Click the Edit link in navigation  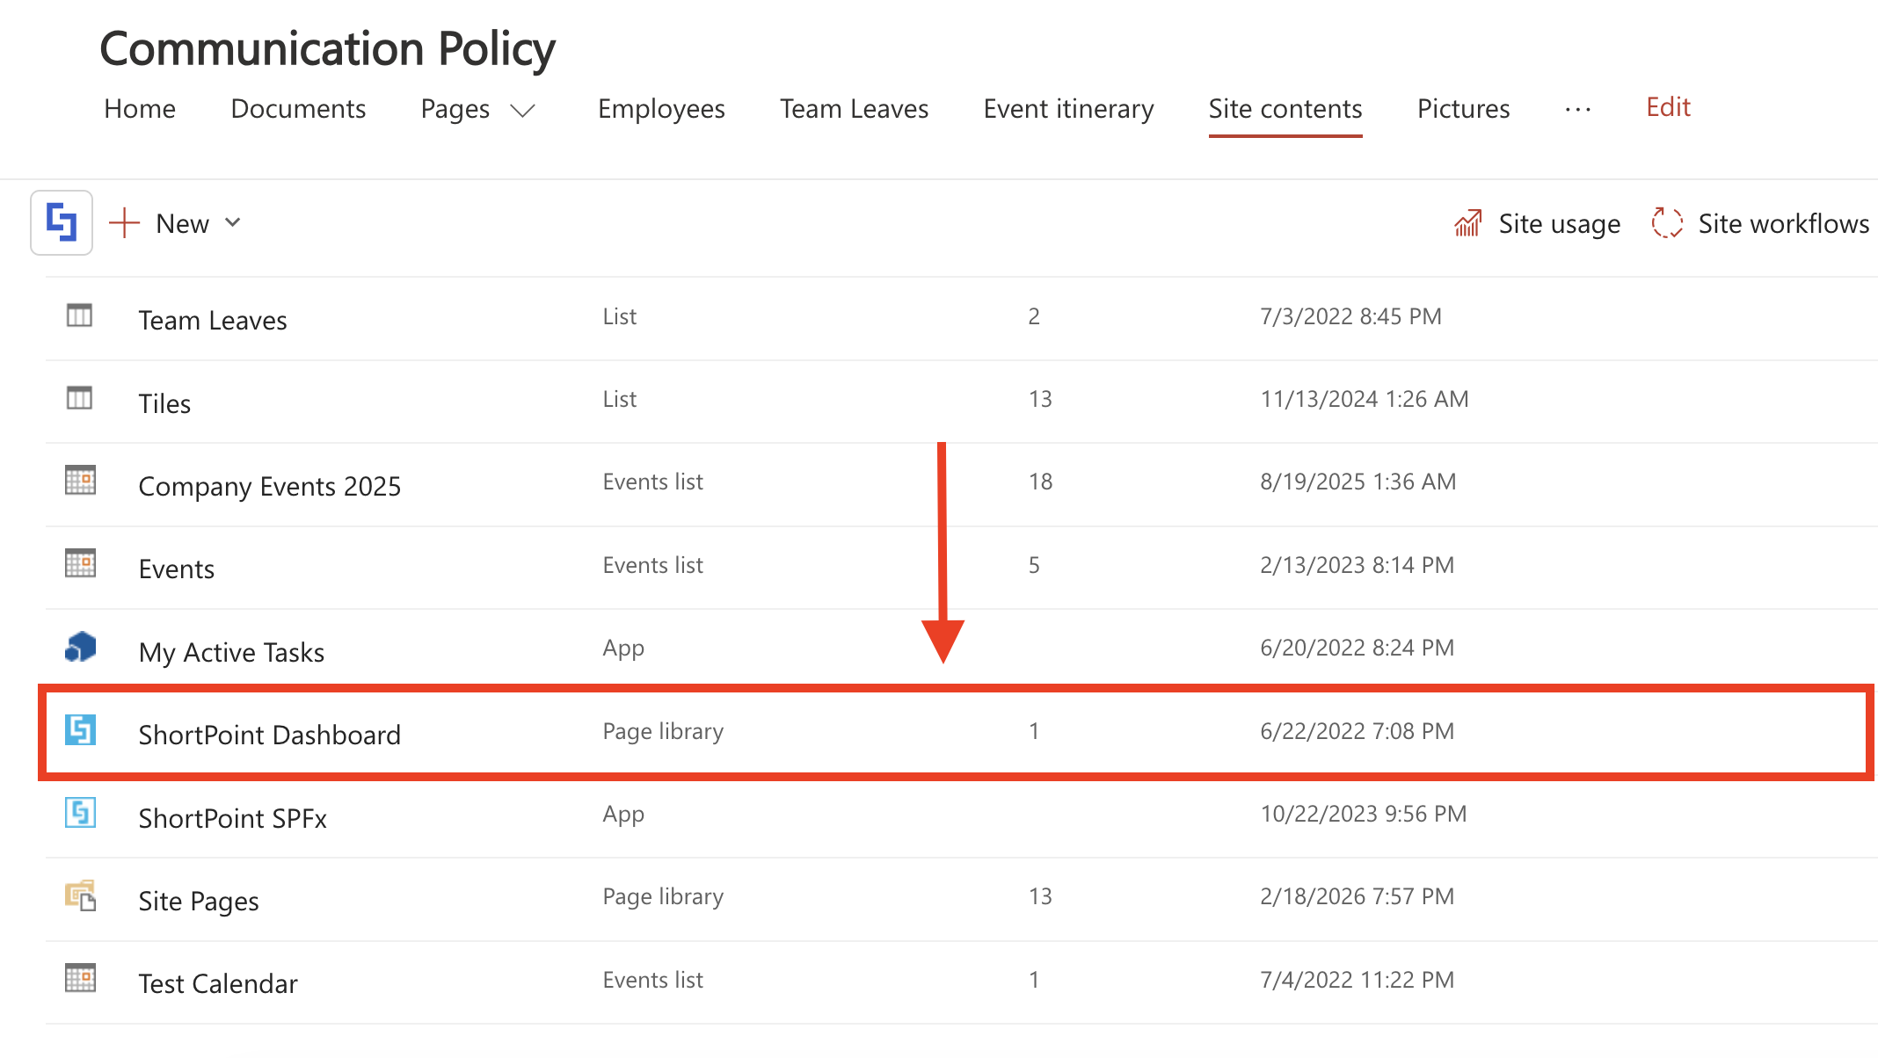click(x=1668, y=106)
